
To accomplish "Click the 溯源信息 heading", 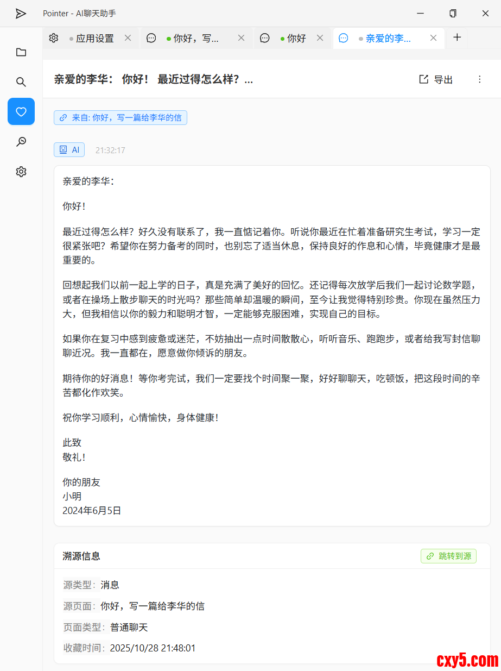I will click(x=81, y=556).
